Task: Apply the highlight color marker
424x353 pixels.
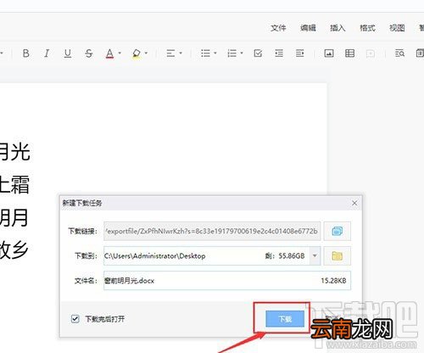Action: coord(137,53)
